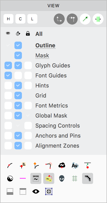Click the Av kerning preview icon
Image resolution: width=107 pixels, height=203 pixels.
pyautogui.click(x=75, y=165)
